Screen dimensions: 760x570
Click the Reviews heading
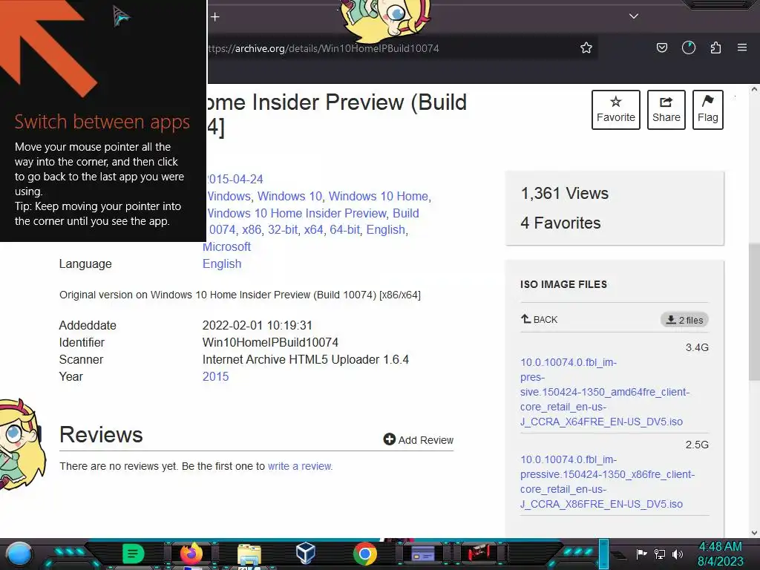click(x=101, y=434)
